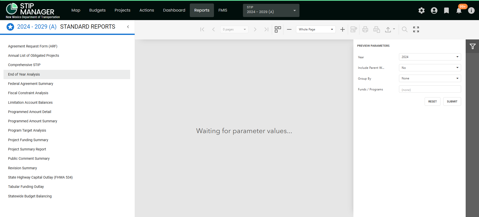Image resolution: width=479 pixels, height=217 pixels.
Task: Zoom out with the minus button
Action: [x=289, y=29]
